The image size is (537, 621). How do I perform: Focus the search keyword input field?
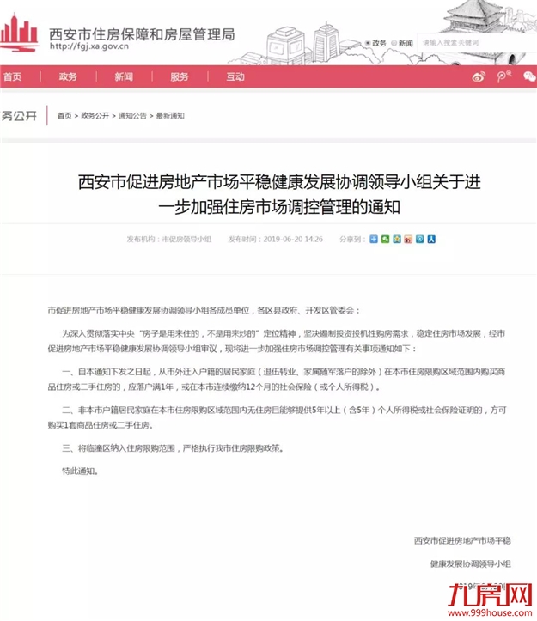click(x=477, y=42)
